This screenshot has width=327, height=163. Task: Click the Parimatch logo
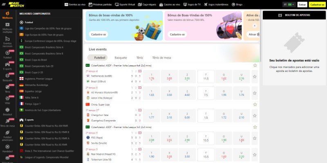tap(16, 4)
